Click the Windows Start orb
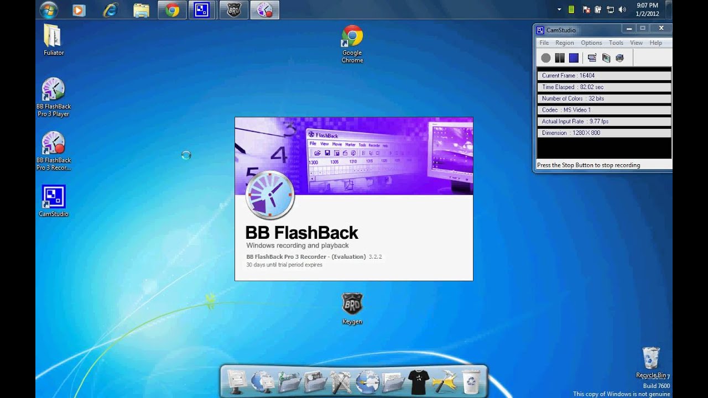The height and width of the screenshot is (398, 708). (x=49, y=10)
